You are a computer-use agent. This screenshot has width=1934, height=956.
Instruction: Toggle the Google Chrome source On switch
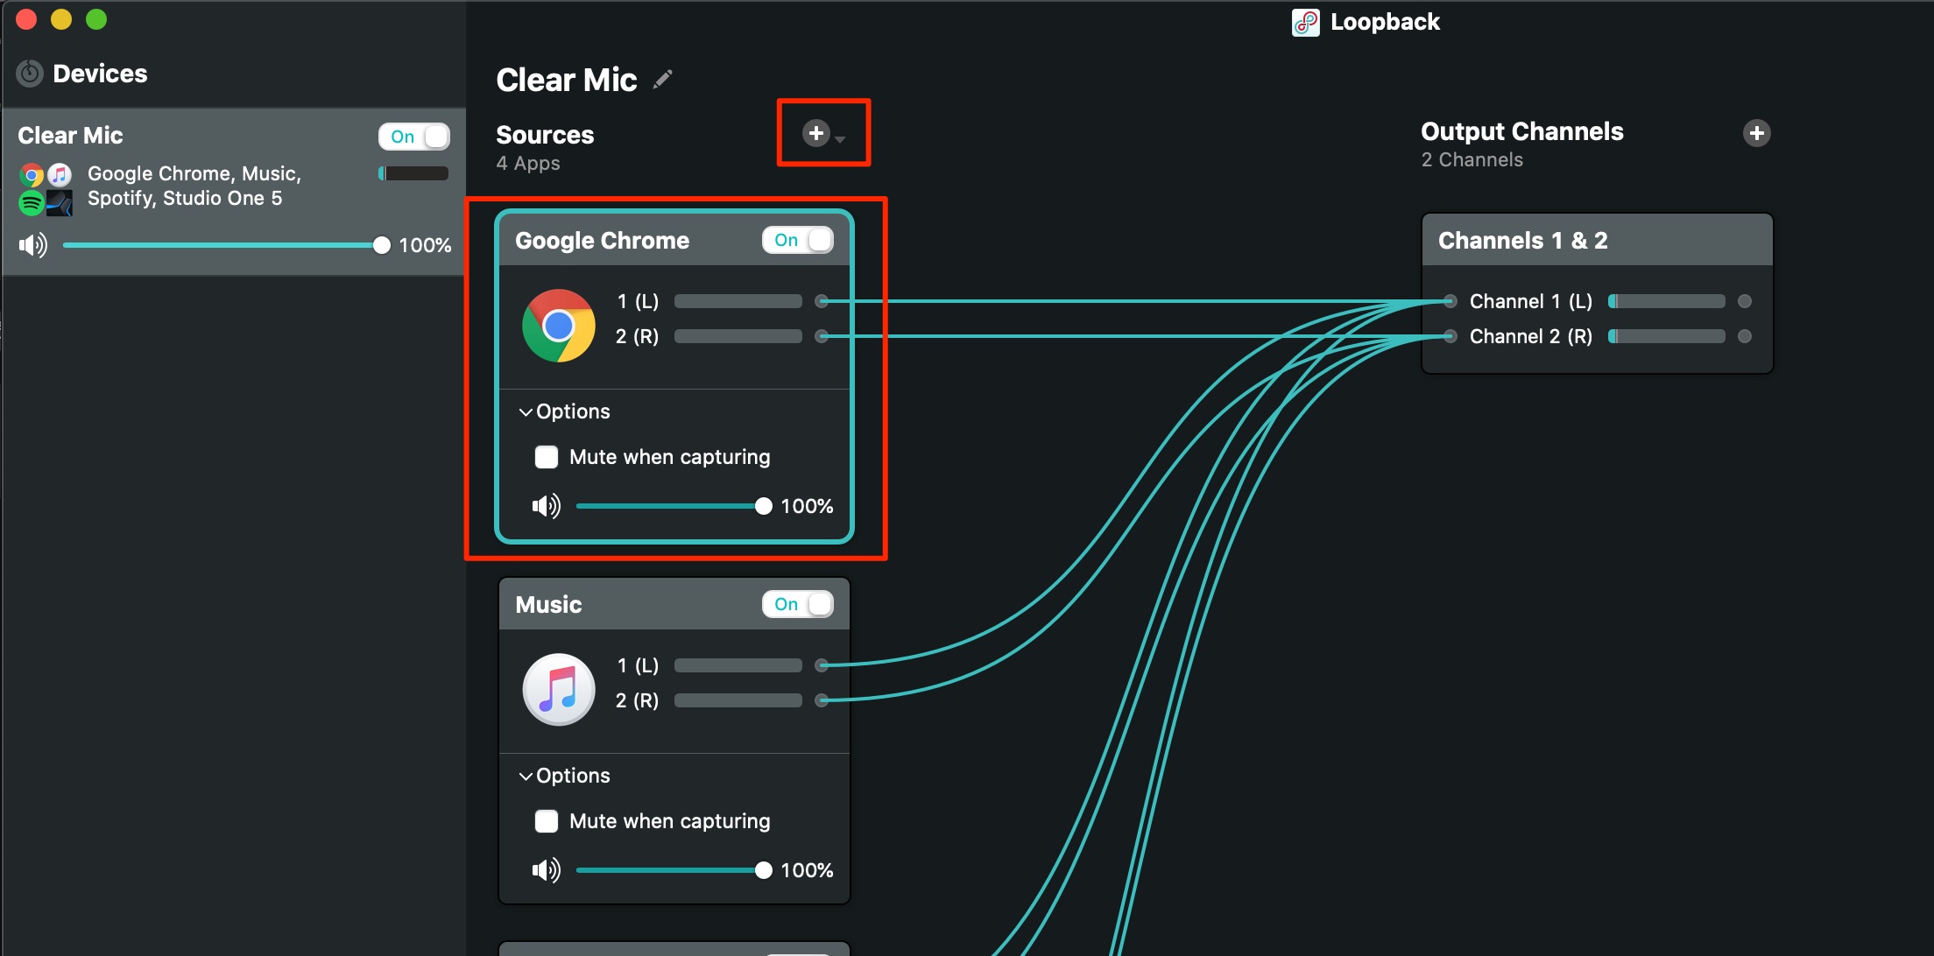(x=798, y=240)
